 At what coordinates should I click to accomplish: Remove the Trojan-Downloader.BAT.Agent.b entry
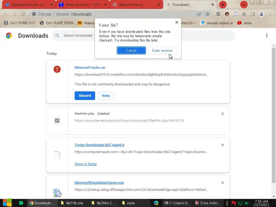point(222,145)
